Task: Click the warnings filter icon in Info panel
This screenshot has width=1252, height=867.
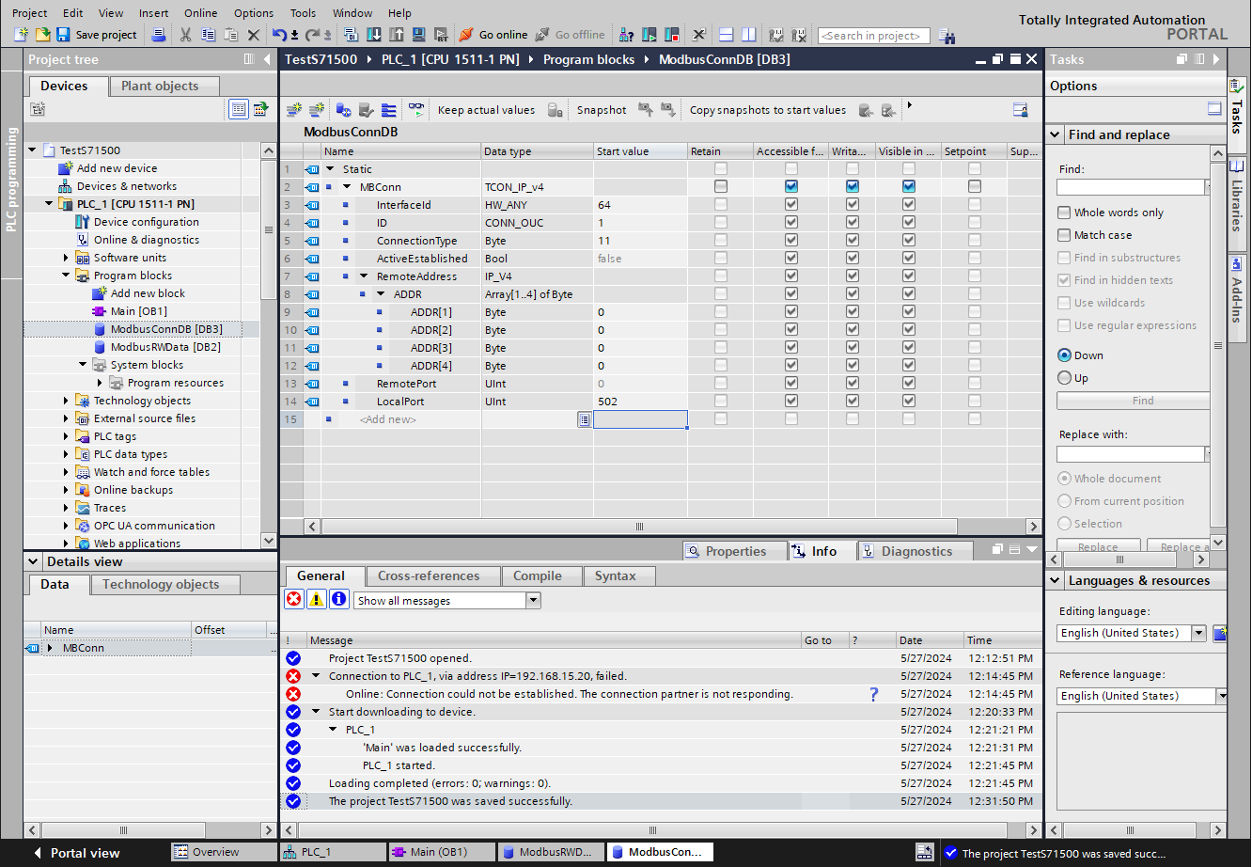Action: coord(317,599)
